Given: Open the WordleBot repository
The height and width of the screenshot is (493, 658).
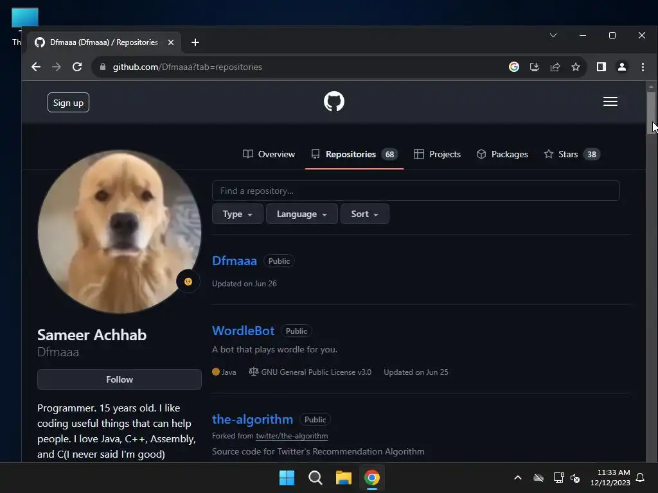Looking at the screenshot, I should [x=244, y=331].
